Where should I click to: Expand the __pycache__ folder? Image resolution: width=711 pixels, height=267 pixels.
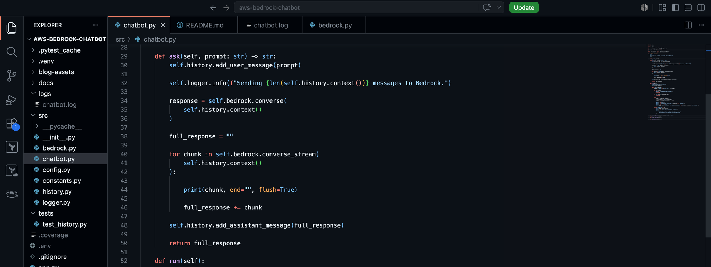(66, 126)
